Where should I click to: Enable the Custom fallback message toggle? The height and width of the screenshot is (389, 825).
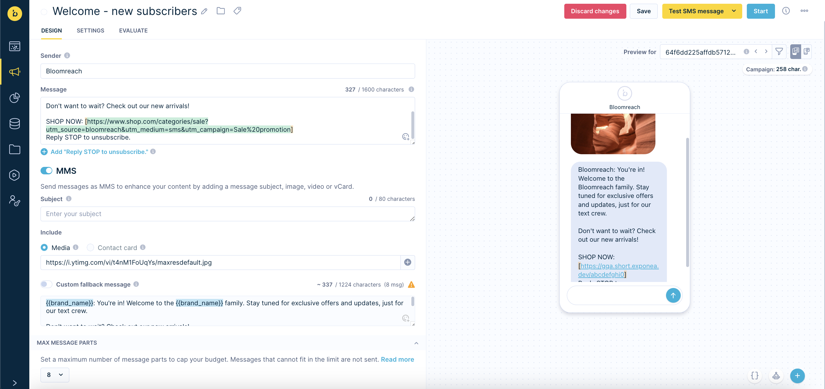pyautogui.click(x=47, y=284)
